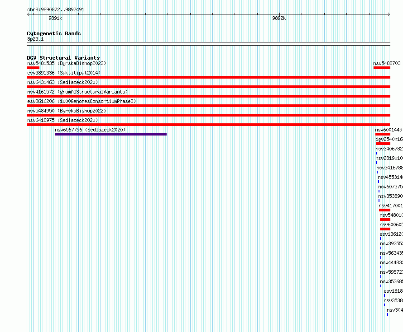Click the red bar under nsv54801

point(385,220)
